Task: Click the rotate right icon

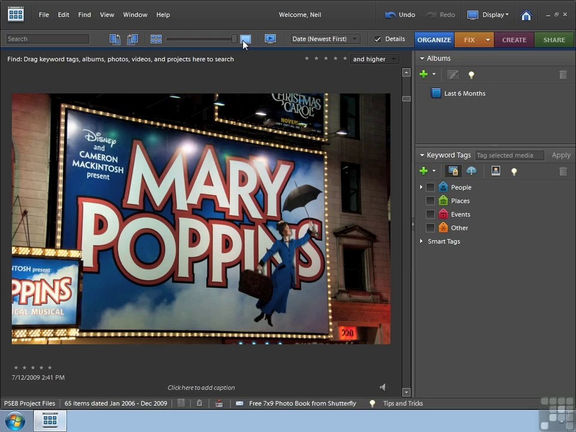Action: (x=133, y=39)
